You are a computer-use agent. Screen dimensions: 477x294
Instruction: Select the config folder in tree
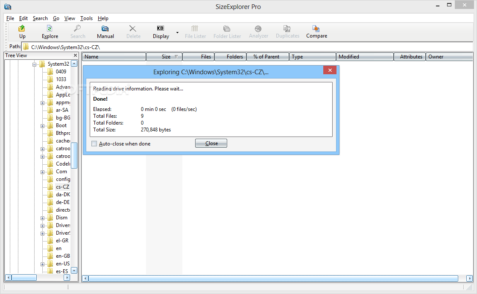pos(63,179)
